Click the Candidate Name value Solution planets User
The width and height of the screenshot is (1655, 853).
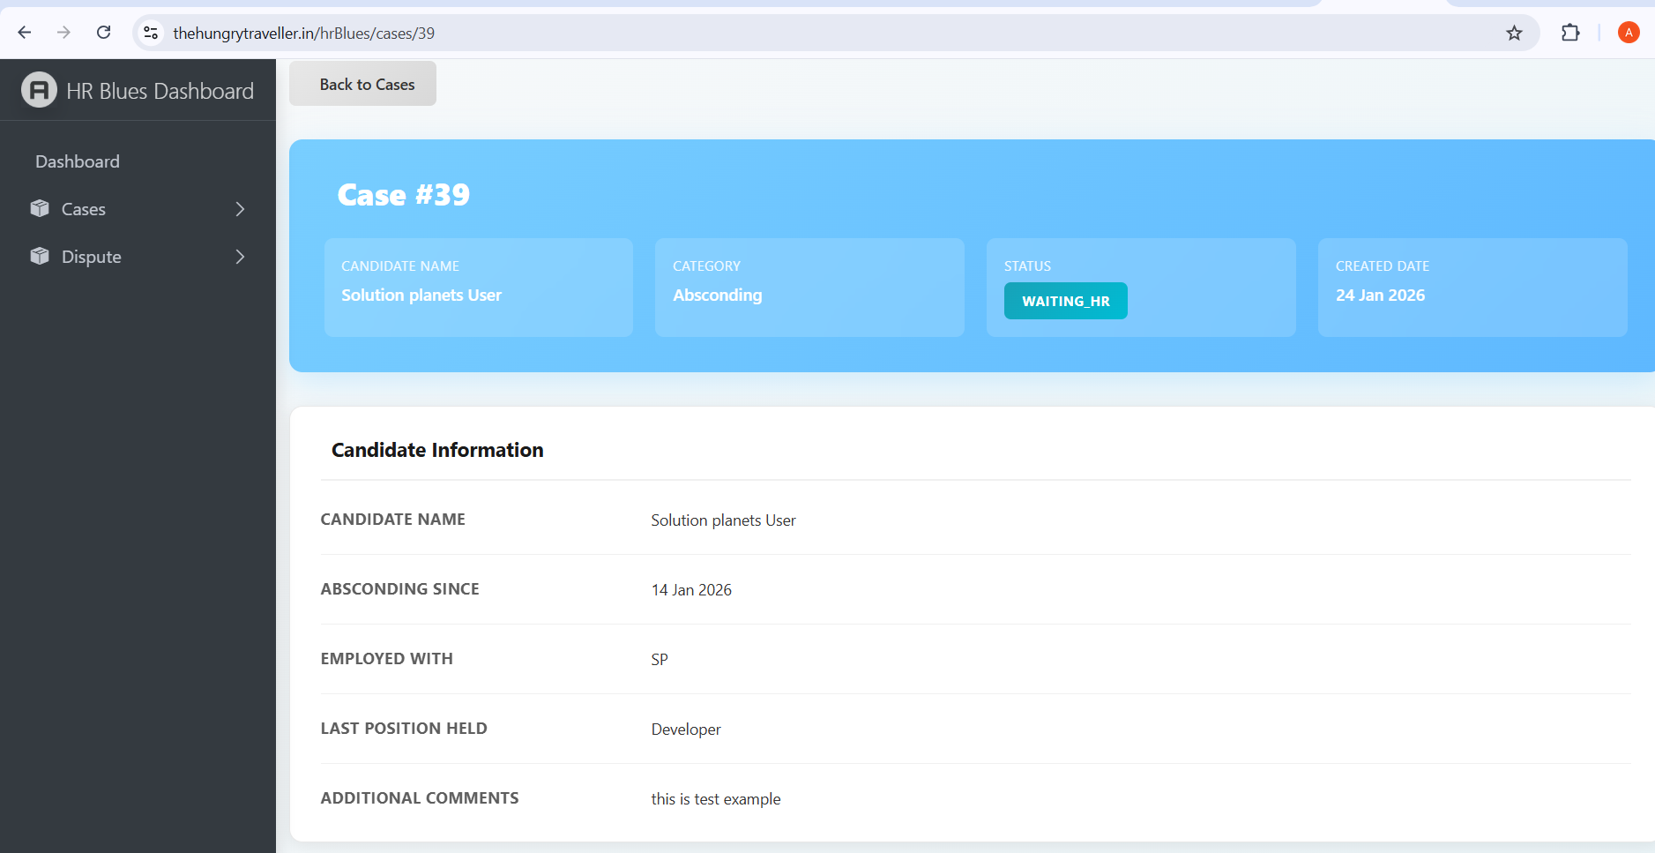(722, 520)
